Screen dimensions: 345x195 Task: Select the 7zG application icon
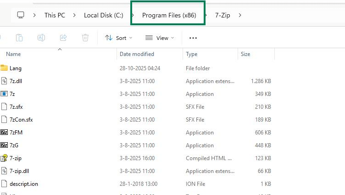pyautogui.click(x=5, y=145)
